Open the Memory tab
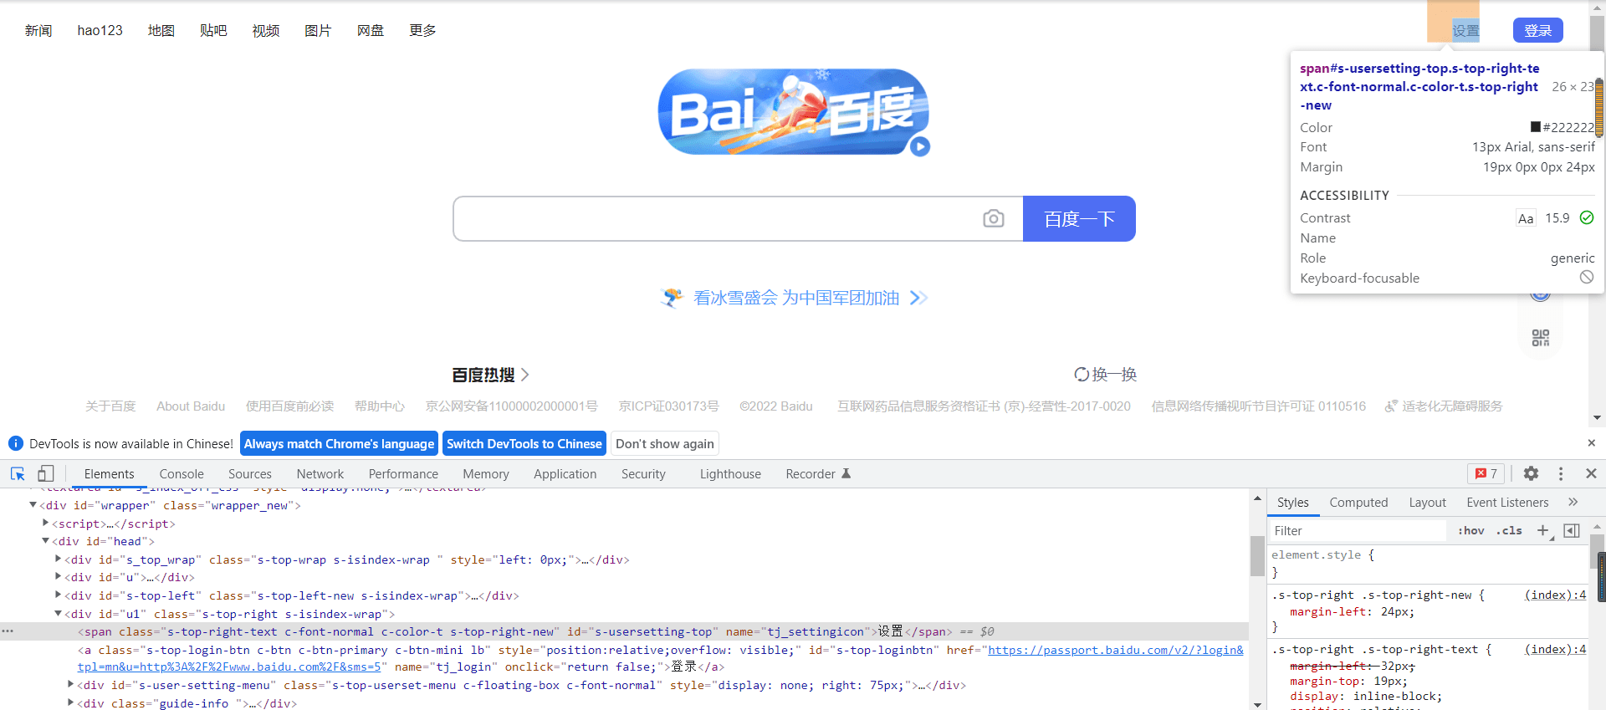The image size is (1606, 710). coord(485,473)
